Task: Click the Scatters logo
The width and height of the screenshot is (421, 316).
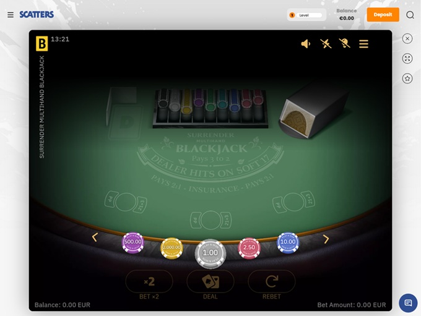Action: tap(37, 14)
